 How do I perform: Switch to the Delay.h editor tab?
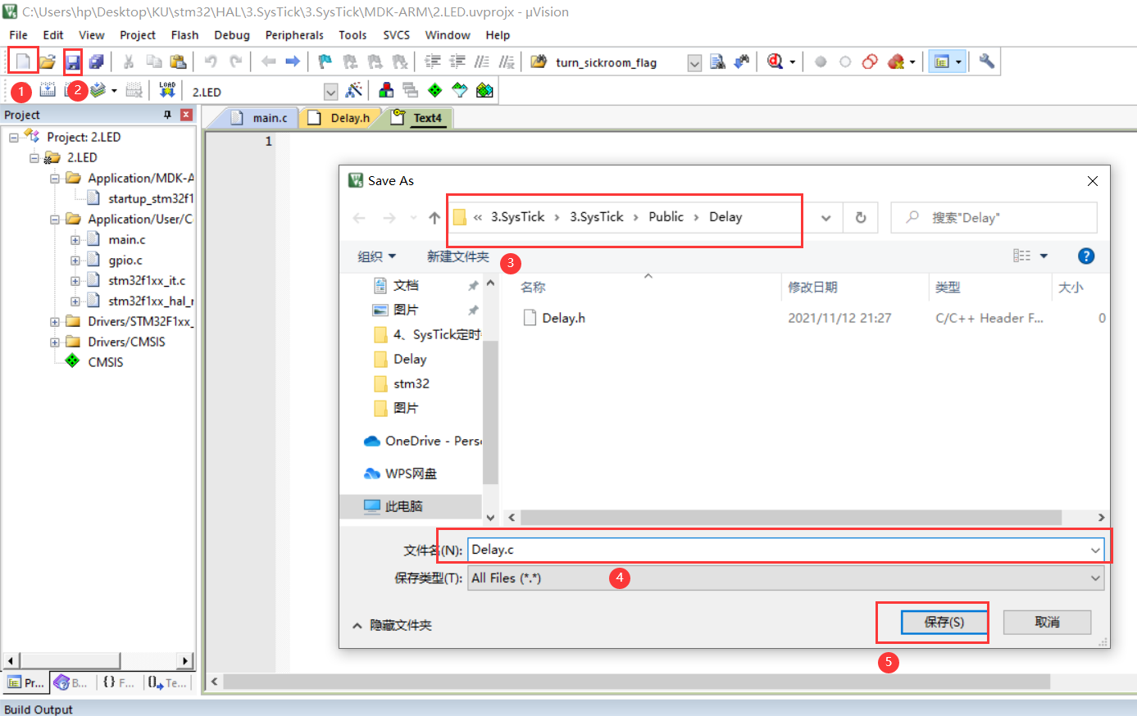(x=340, y=118)
